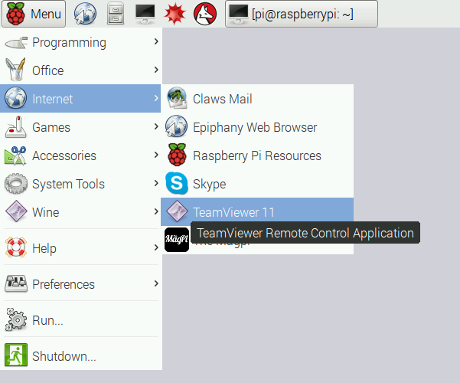Launch Epiphany Web Browser
Screen dimensions: 460x383
pyautogui.click(x=257, y=127)
